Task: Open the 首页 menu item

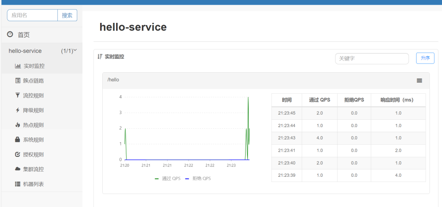Action: tap(24, 35)
